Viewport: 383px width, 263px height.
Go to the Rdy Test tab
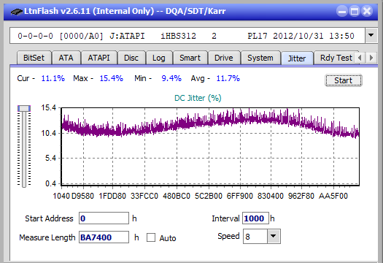pos(336,58)
